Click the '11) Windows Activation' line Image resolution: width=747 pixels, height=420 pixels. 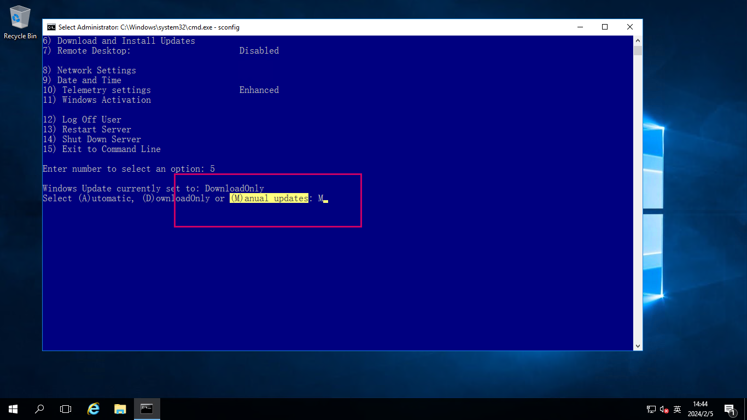(x=97, y=100)
